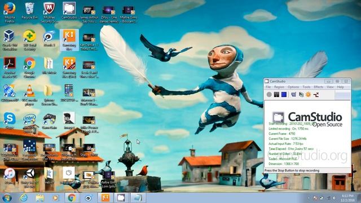Screen dimensions: 361x203
Task: Select the 360 Total Security desktop icon
Action: point(29,40)
